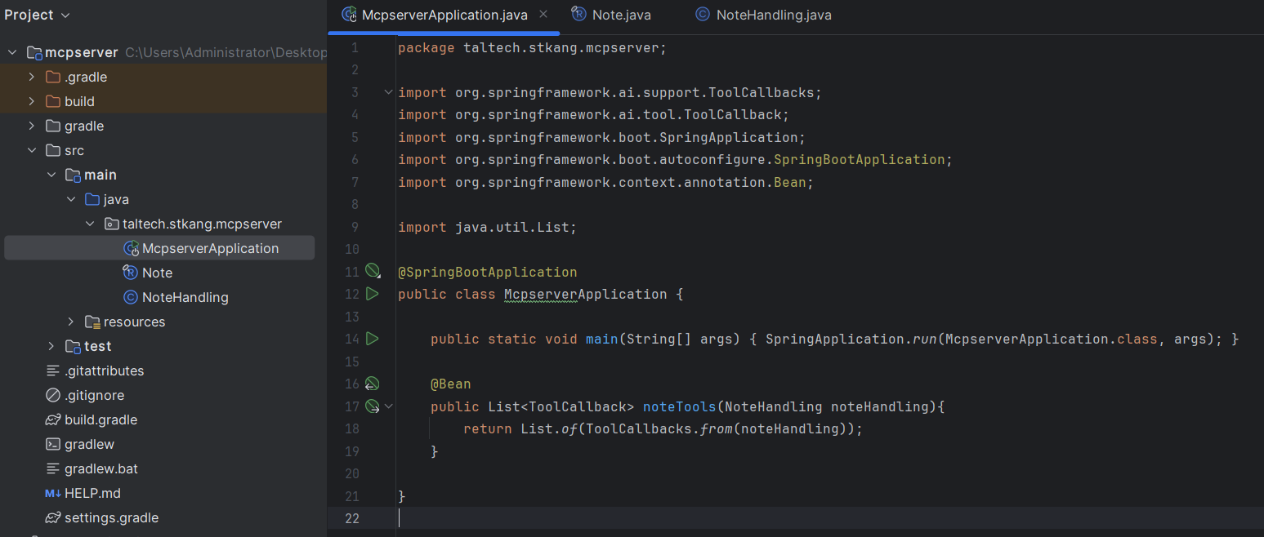Click the resources folder icon
The image size is (1264, 537).
92,322
